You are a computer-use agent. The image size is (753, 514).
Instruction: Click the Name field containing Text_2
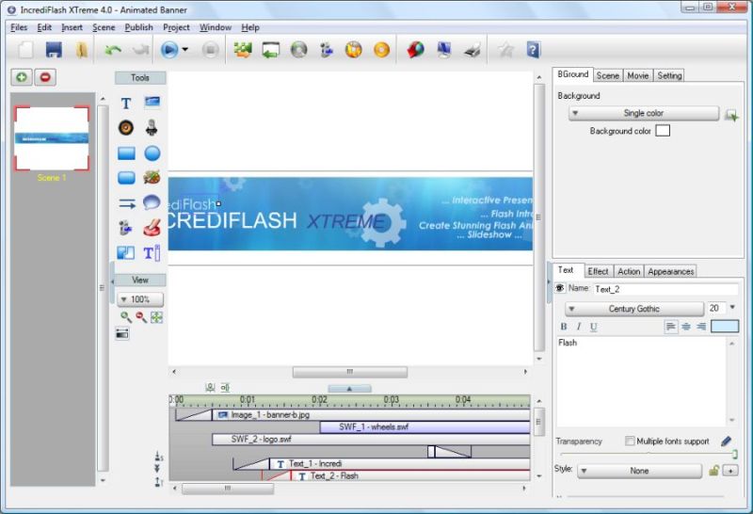[x=665, y=289]
